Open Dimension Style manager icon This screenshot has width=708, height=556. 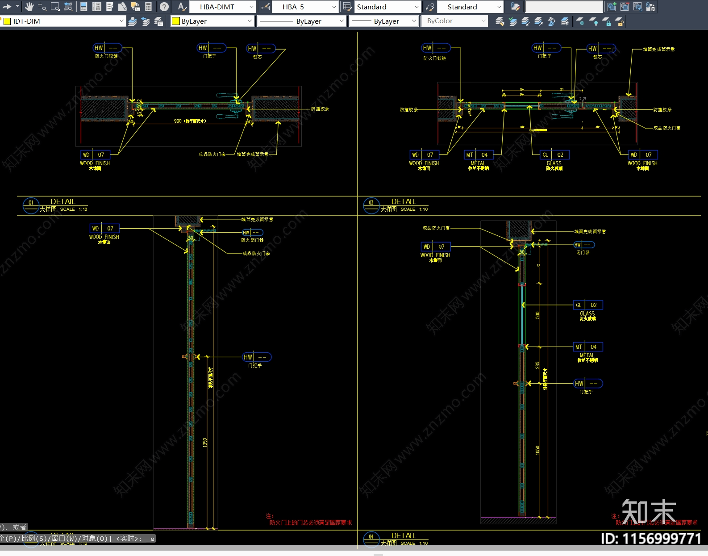tap(265, 7)
